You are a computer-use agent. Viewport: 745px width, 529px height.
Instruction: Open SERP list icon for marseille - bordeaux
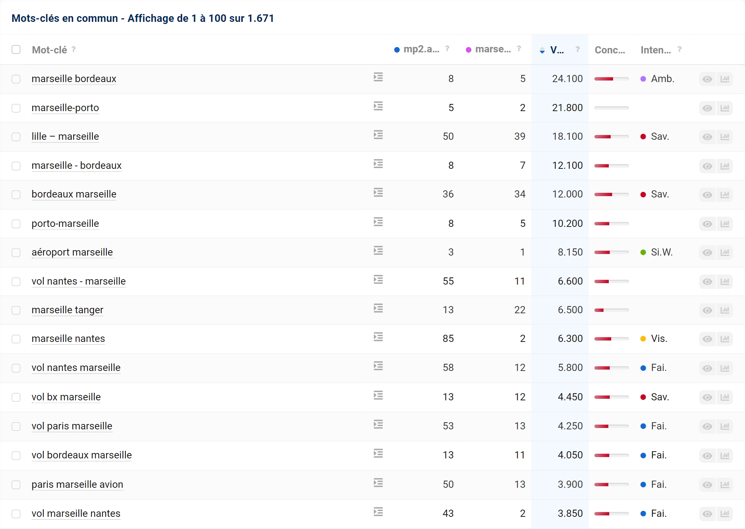(378, 164)
